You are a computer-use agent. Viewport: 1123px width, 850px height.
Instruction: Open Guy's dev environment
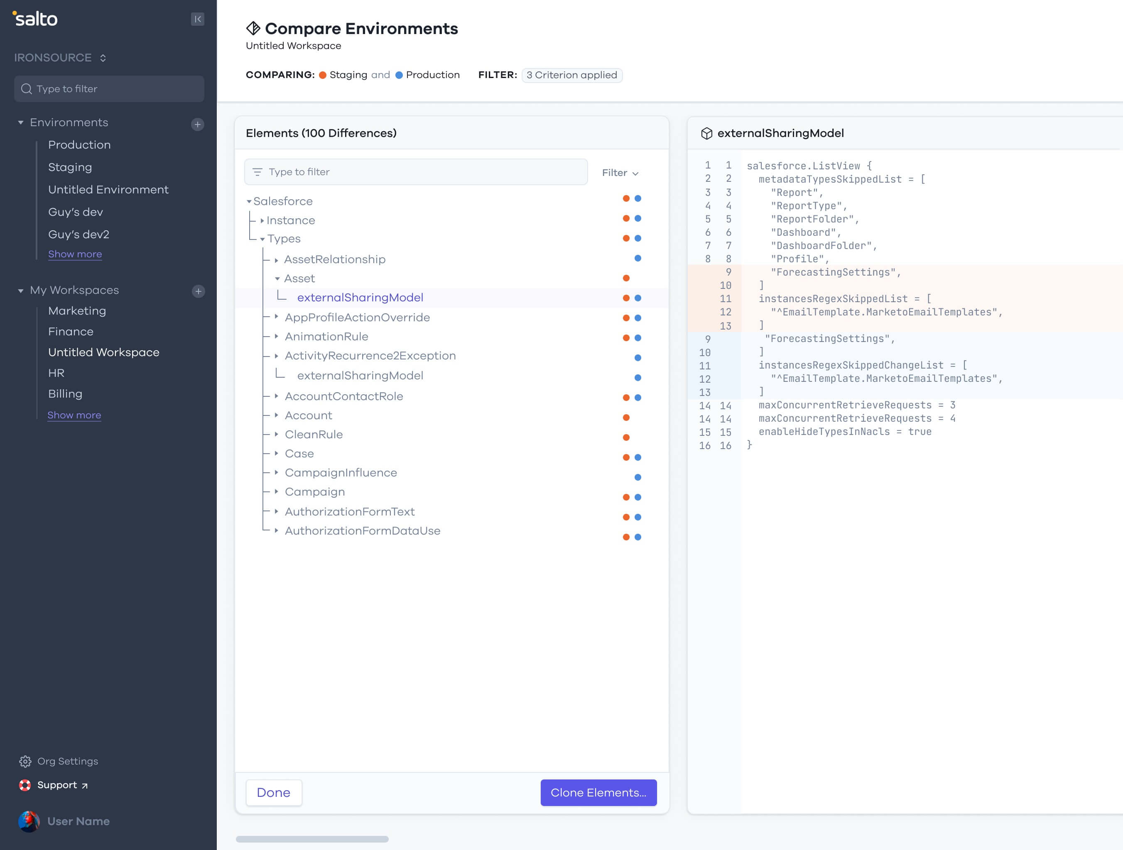point(76,212)
